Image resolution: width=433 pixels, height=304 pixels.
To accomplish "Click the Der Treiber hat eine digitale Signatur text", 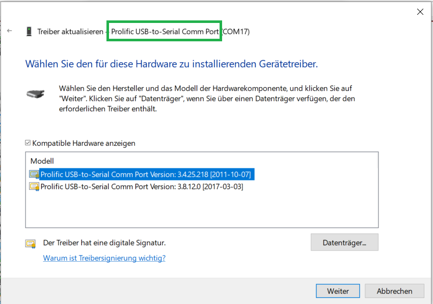I will pyautogui.click(x=104, y=243).
